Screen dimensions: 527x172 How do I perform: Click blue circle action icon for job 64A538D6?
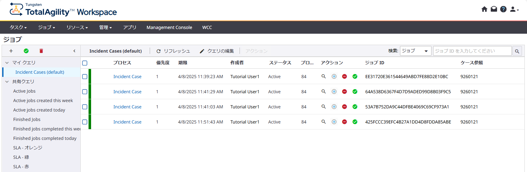tap(334, 91)
